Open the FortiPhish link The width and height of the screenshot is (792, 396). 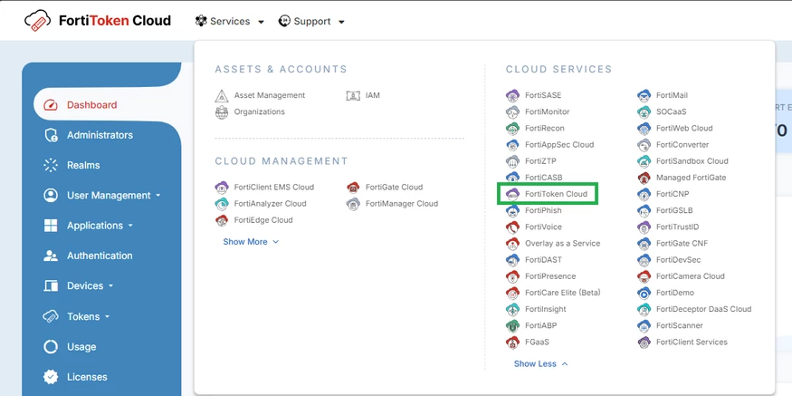543,210
